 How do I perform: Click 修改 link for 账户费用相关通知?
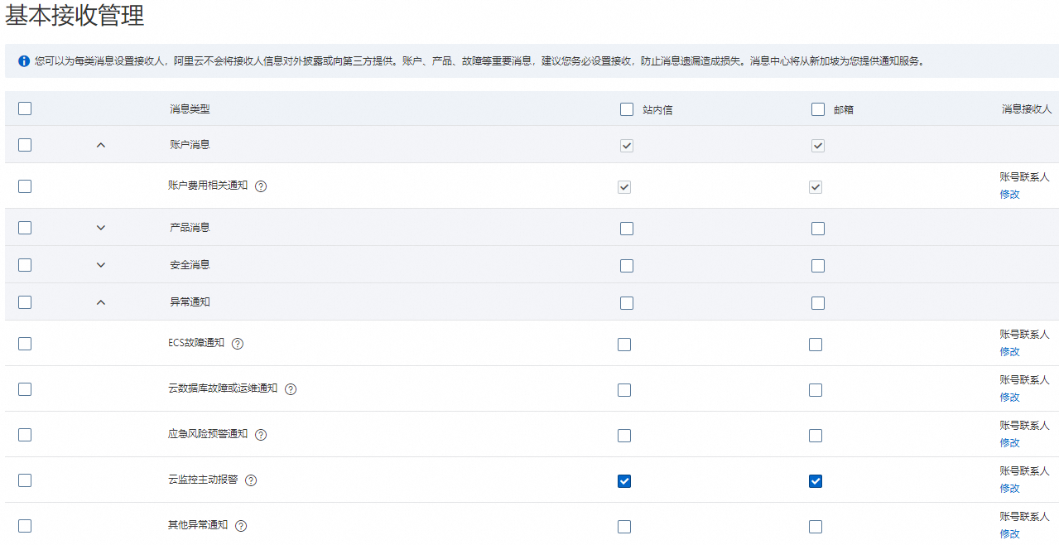[1009, 195]
